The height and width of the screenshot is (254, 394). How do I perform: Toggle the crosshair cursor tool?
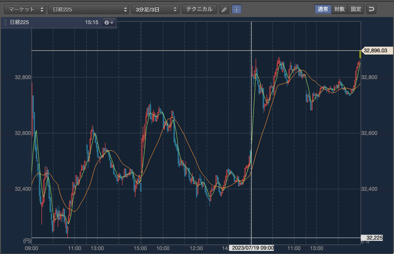(236, 9)
